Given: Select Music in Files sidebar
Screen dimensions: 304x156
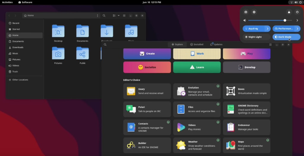Looking at the screenshot, I should click(x=25, y=54).
